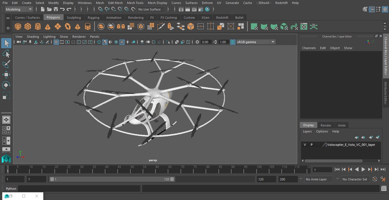
Task: Open the Shading panel menu
Action: pyautogui.click(x=33, y=37)
